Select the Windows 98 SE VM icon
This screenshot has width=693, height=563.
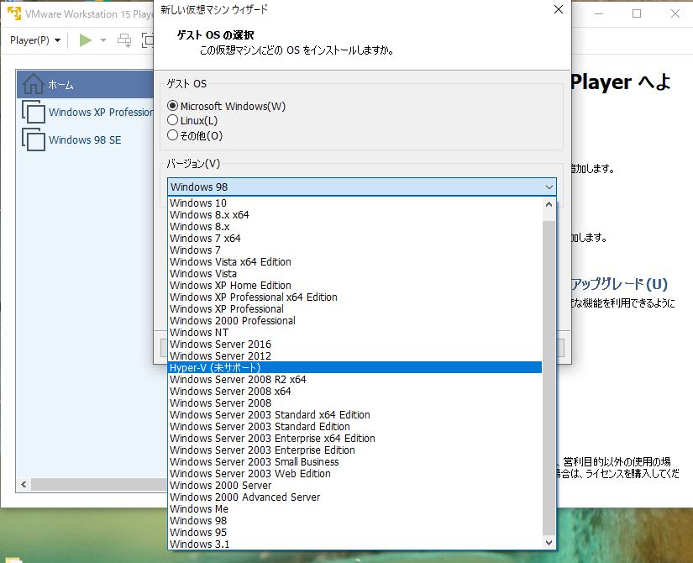click(34, 139)
